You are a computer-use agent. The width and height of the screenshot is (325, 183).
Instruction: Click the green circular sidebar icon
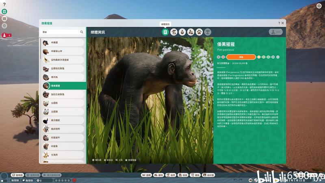4,11
